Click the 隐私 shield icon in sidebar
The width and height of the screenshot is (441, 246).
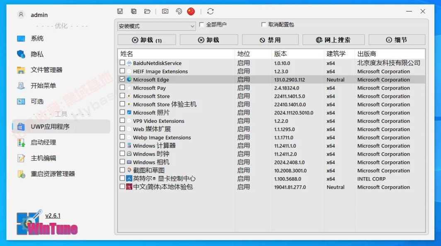pyautogui.click(x=21, y=54)
